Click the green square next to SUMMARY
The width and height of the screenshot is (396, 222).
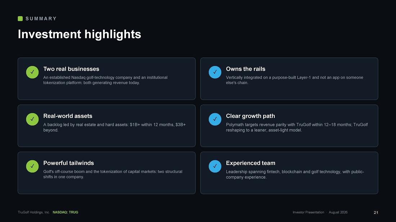[x=20, y=19]
